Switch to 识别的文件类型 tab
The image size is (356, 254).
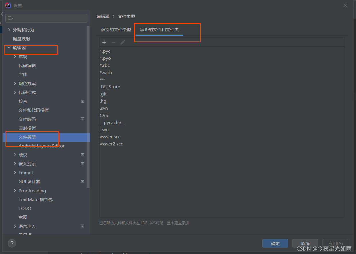tap(116, 30)
